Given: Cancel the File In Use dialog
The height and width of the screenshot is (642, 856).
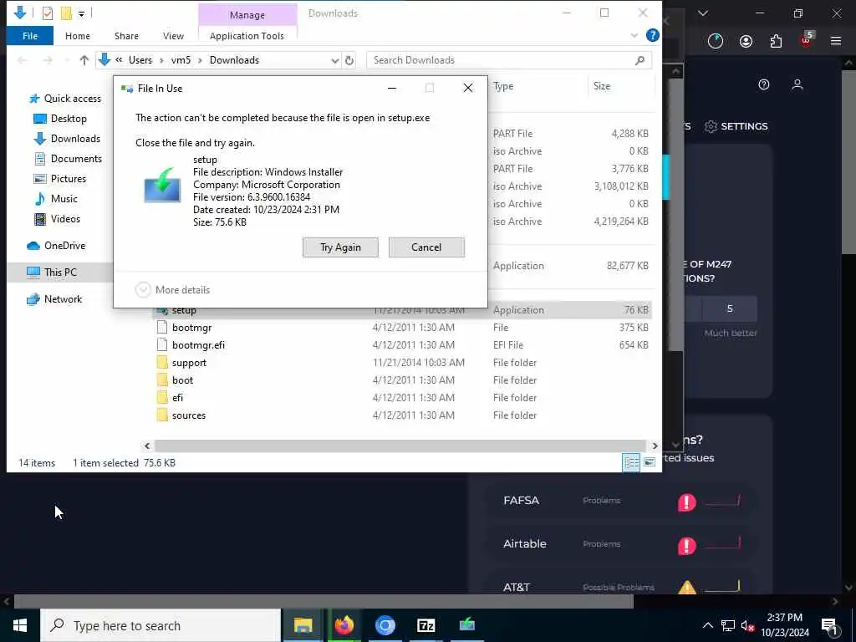Looking at the screenshot, I should point(426,247).
